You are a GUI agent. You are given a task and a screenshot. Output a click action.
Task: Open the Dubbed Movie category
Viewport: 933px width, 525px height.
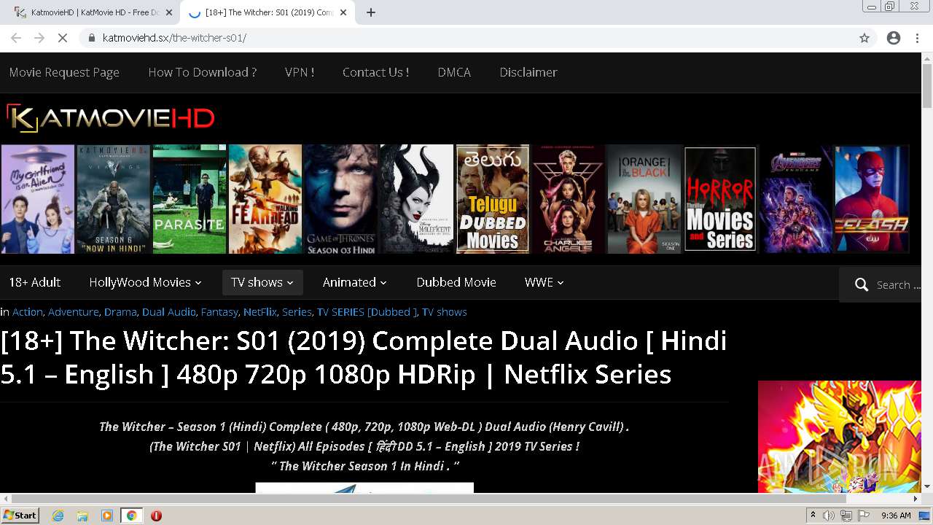[456, 282]
